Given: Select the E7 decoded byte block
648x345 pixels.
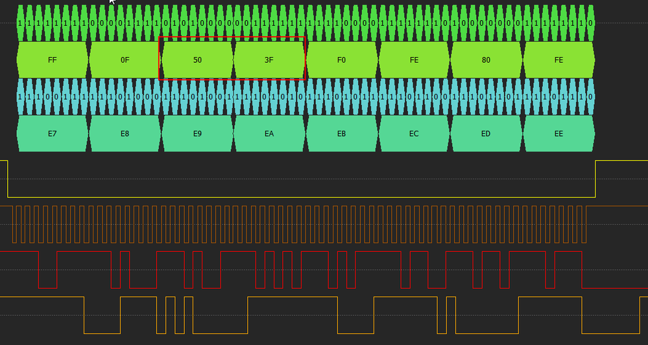Looking at the screenshot, I should pyautogui.click(x=53, y=133).
